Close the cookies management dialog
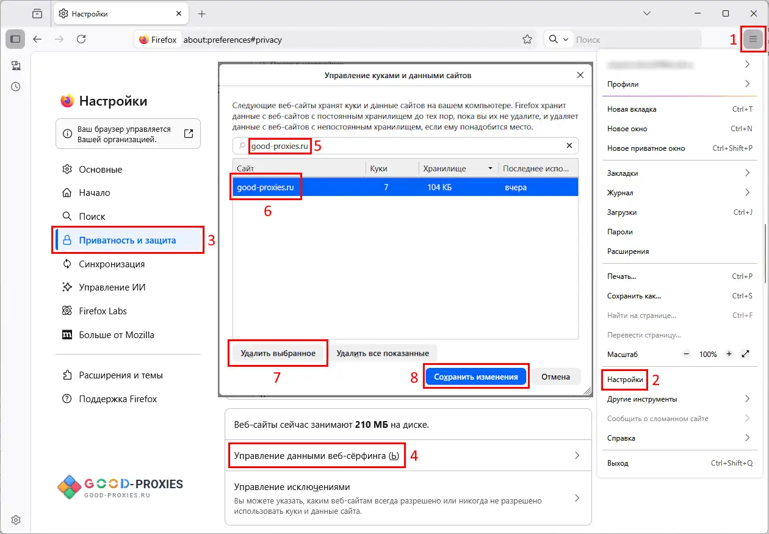The height and width of the screenshot is (534, 769). coord(580,75)
